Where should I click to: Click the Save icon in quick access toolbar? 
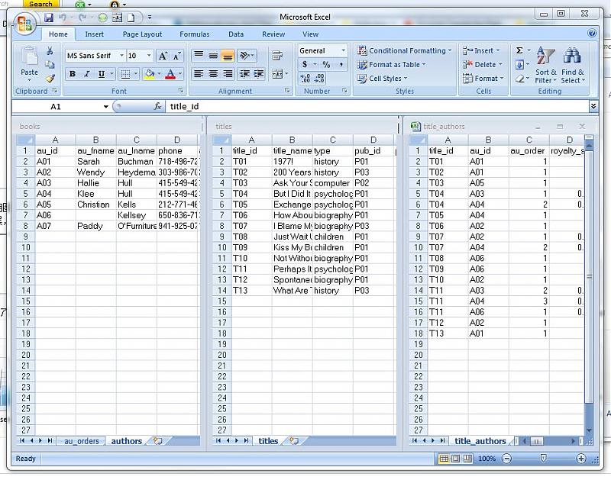pos(47,17)
